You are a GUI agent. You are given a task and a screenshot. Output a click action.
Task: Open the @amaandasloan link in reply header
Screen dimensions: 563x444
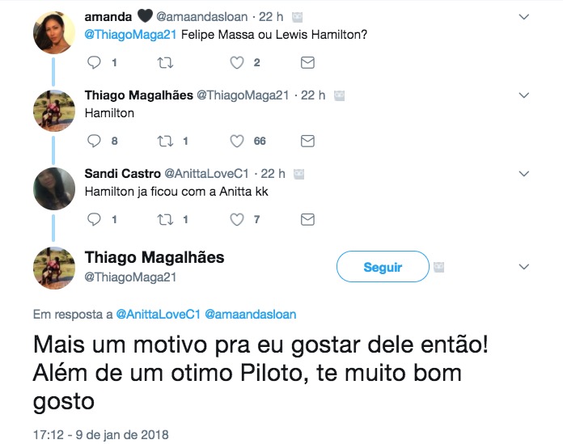point(256,313)
